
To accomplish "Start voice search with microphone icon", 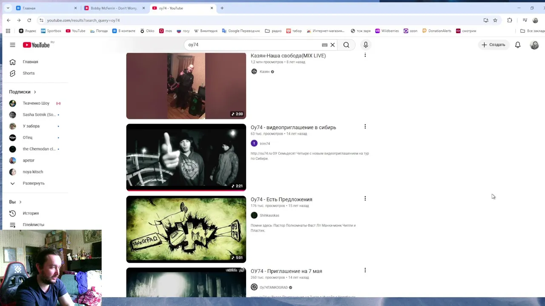I will click(x=366, y=45).
